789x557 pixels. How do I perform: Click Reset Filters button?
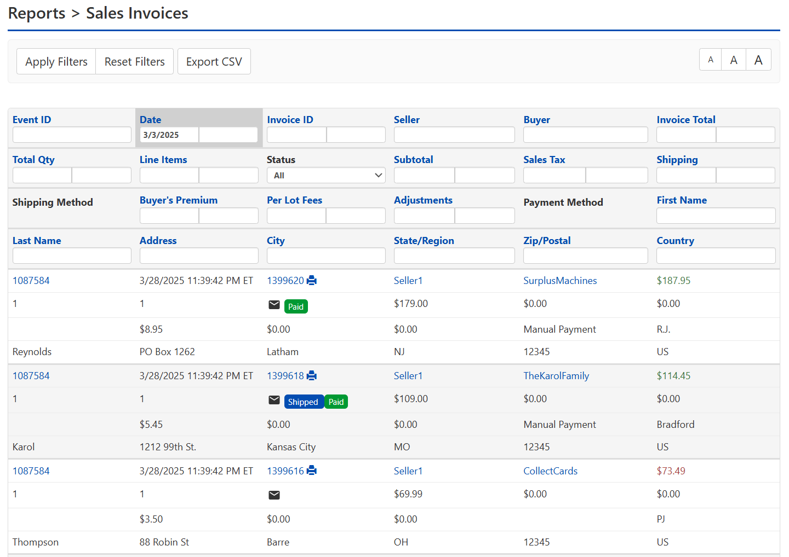point(135,61)
